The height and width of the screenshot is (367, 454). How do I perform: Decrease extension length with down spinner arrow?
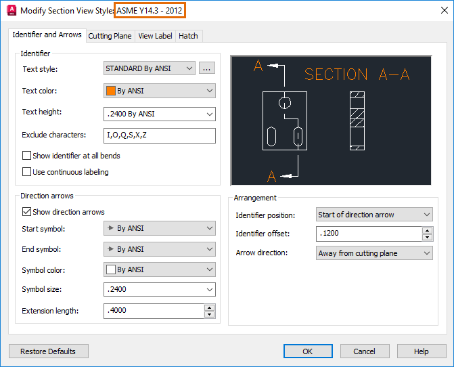click(210, 315)
